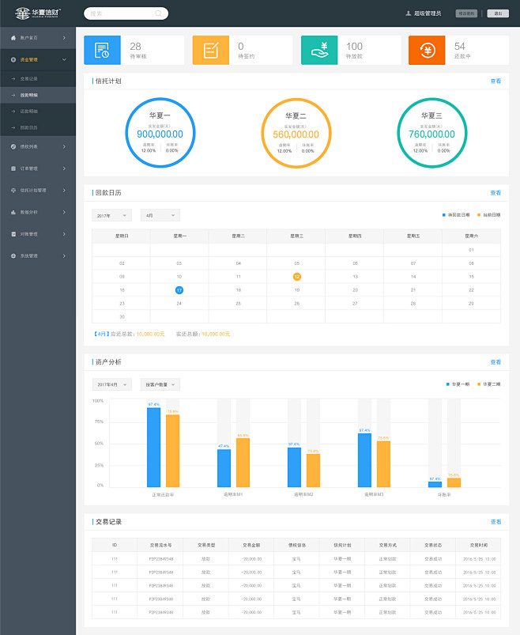Viewport: 520px width, 635px height.
Task: Expand the 订单管理 sidebar chevron
Action: 64,168
